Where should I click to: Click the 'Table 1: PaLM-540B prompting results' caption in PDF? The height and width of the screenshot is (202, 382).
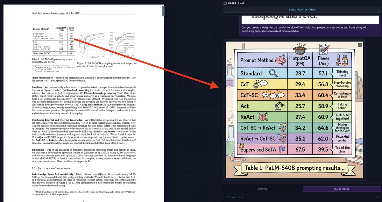coord(54,61)
